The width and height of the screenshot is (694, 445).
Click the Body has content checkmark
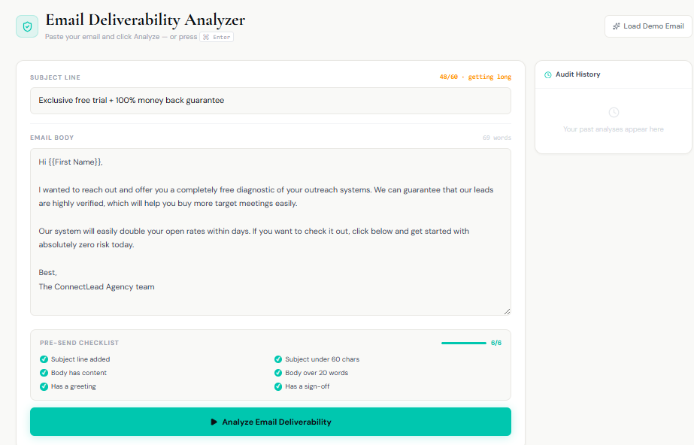tap(44, 373)
